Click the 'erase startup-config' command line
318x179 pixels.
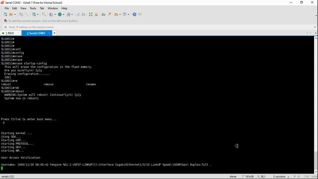24,63
